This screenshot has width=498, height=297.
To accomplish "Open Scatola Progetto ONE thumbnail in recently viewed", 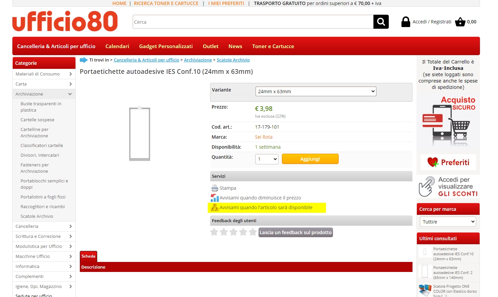I will click(425, 290).
